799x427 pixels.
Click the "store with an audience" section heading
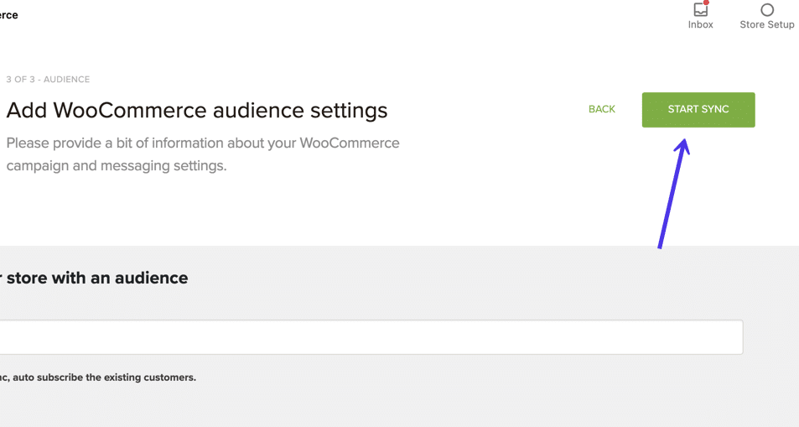(96, 278)
